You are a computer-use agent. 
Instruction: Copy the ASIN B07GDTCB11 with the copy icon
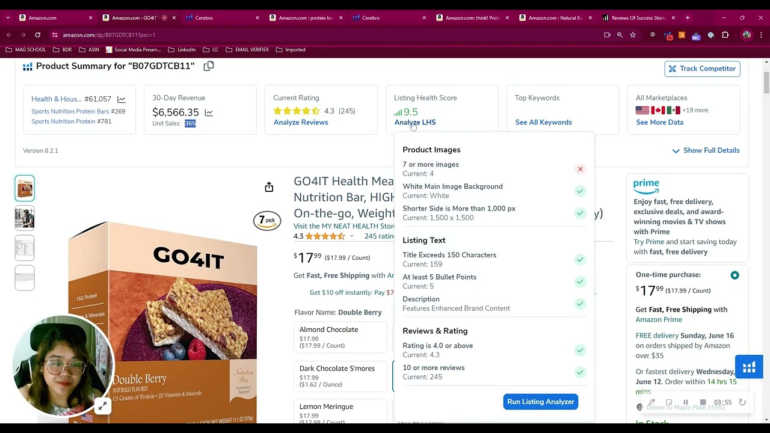coord(209,66)
